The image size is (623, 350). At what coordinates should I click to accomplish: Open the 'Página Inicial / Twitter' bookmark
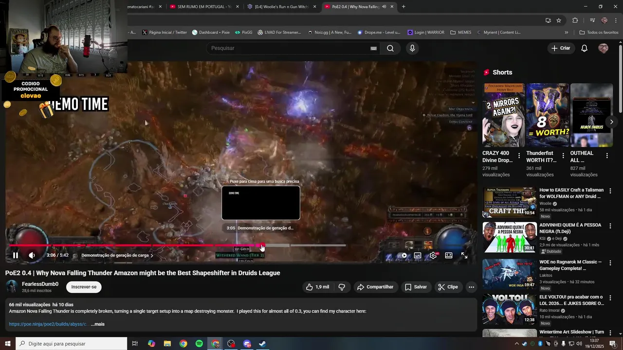coord(164,33)
